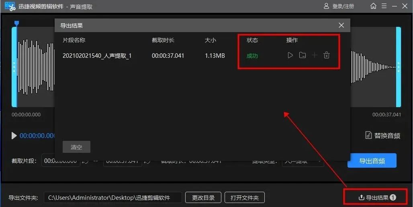This screenshot has width=413, height=207.
Task: Click the 片段名称 column header
Action: click(x=74, y=40)
